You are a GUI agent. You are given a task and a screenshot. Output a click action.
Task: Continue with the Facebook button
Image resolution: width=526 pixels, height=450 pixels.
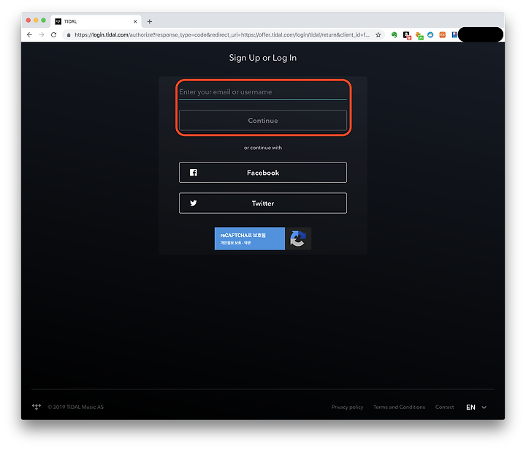(x=263, y=173)
